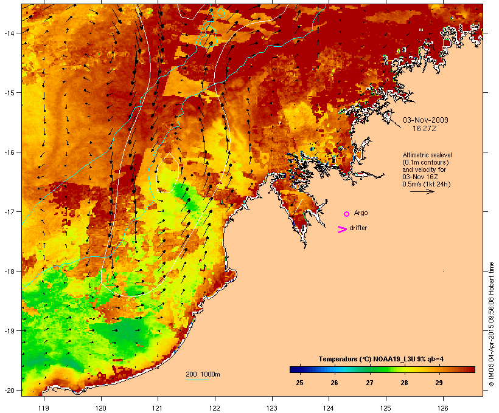
Task: Click the longitude axis label 124
Action: (x=329, y=408)
